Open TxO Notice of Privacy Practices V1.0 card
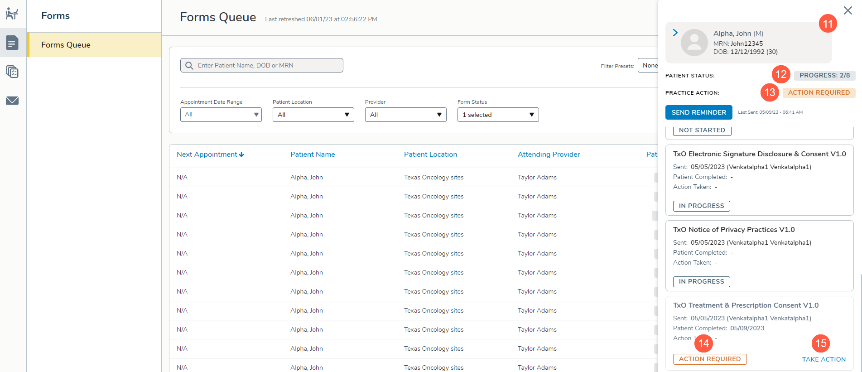 point(760,256)
